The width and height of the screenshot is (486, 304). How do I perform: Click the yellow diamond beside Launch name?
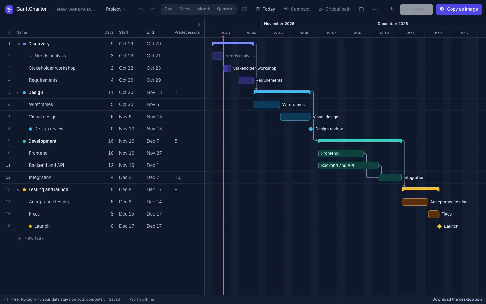coord(30,226)
